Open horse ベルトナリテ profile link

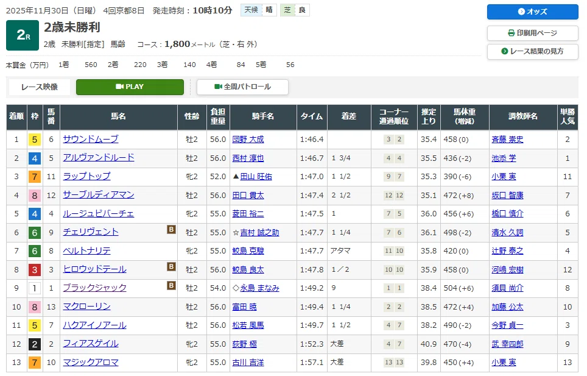(87, 250)
